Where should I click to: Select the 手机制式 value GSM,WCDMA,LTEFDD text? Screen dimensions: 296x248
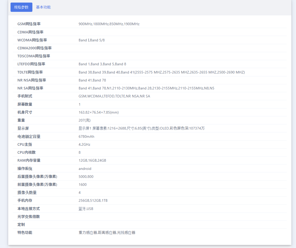(x=114, y=96)
